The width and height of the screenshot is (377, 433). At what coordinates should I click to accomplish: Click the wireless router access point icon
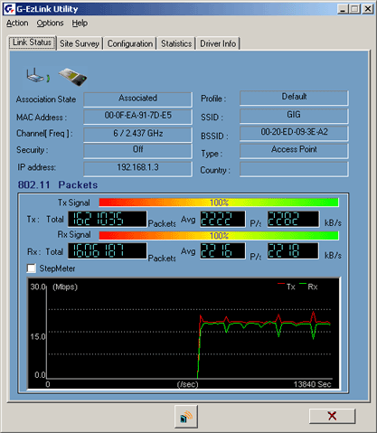(38, 75)
